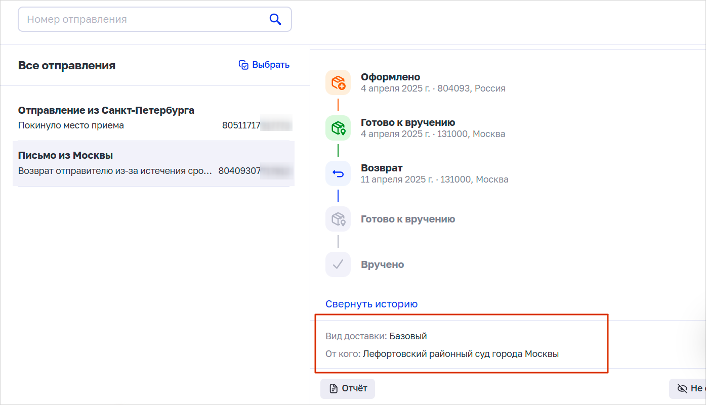
Task: Click the document icon beside Отчёт
Action: 333,388
